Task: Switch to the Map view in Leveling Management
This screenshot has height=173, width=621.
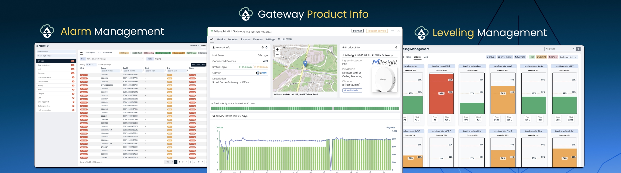Action: 426,57
